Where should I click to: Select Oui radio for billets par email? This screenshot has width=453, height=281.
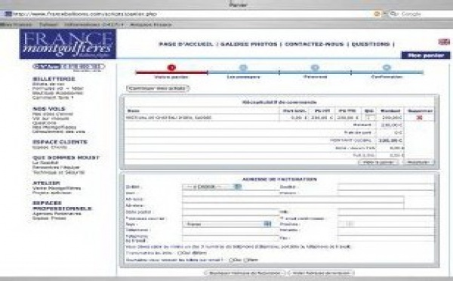[x=231, y=260]
